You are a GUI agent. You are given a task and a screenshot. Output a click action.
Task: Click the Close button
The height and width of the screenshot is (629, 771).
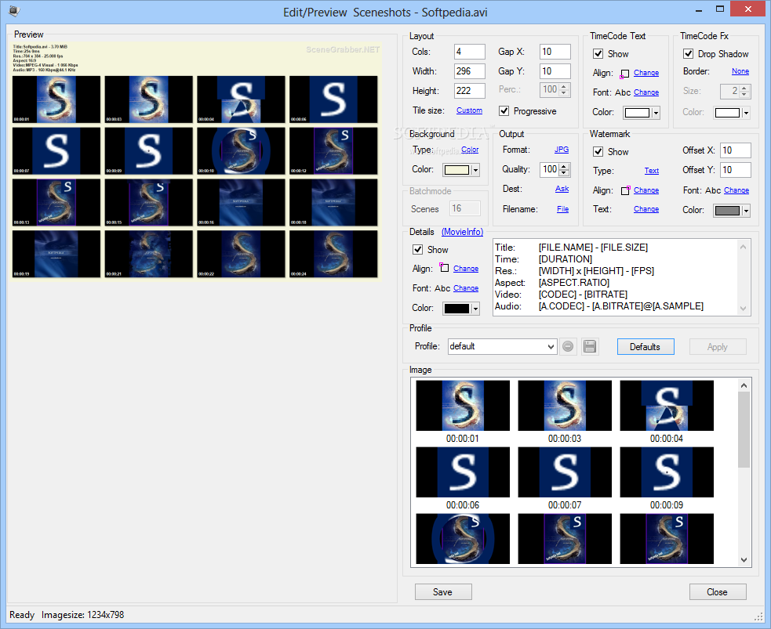click(718, 591)
